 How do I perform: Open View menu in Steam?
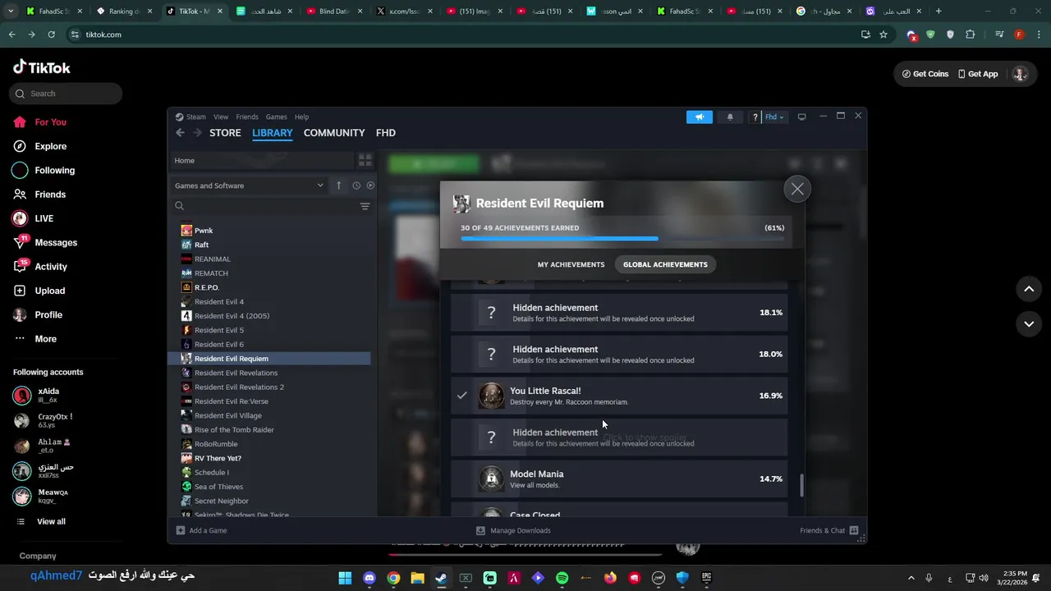(221, 117)
